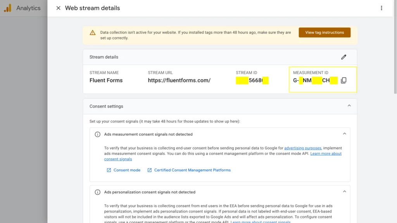Screen dimensions: 397x223
Task: Open Certified Consent Management Platforms link
Action: 192,170
